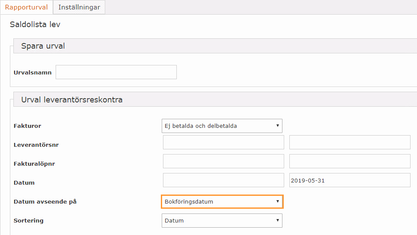Click the Spara urval section header

(x=215, y=46)
